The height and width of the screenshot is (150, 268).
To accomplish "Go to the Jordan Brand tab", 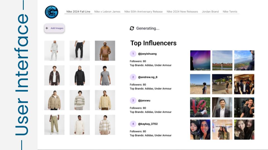I will click(x=210, y=12).
